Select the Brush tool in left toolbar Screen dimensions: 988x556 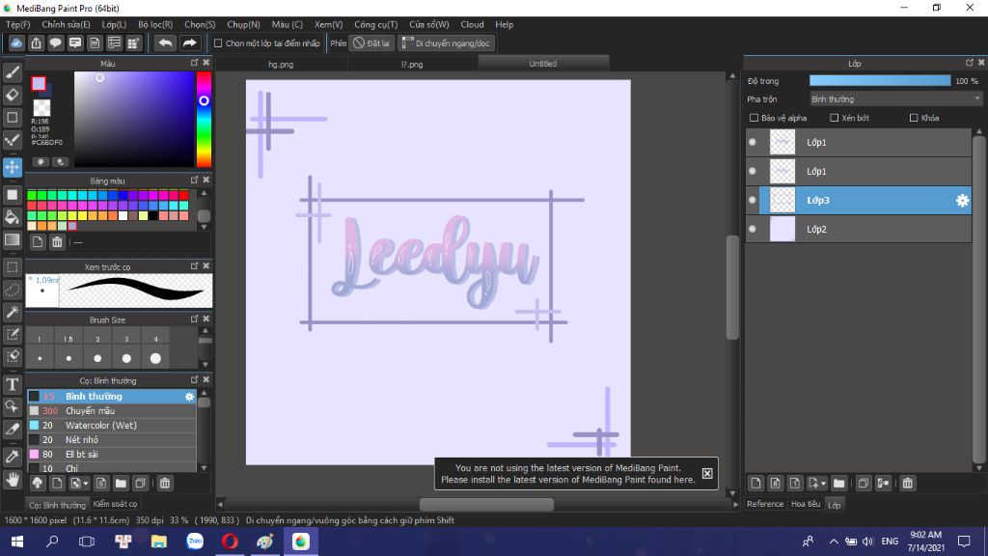[12, 72]
